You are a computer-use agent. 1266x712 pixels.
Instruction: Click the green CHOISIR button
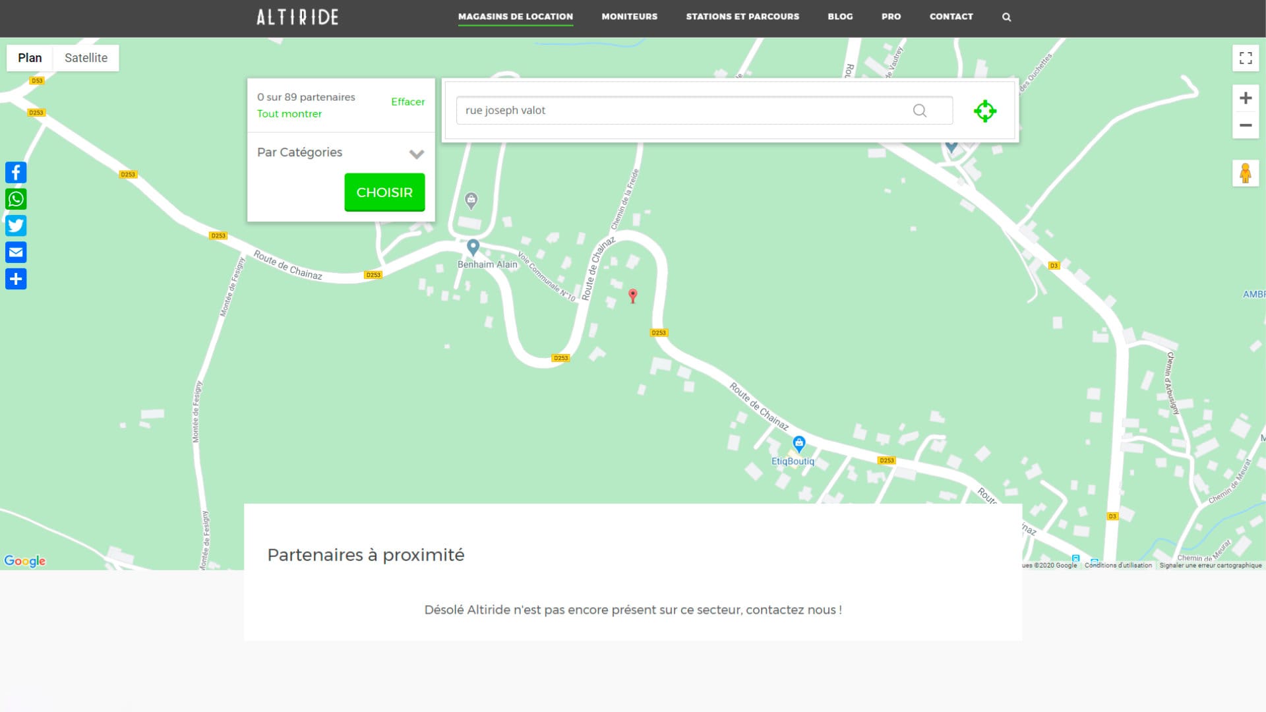pyautogui.click(x=384, y=193)
